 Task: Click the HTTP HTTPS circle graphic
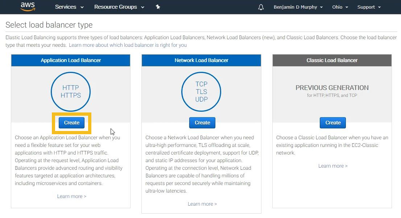(x=71, y=92)
